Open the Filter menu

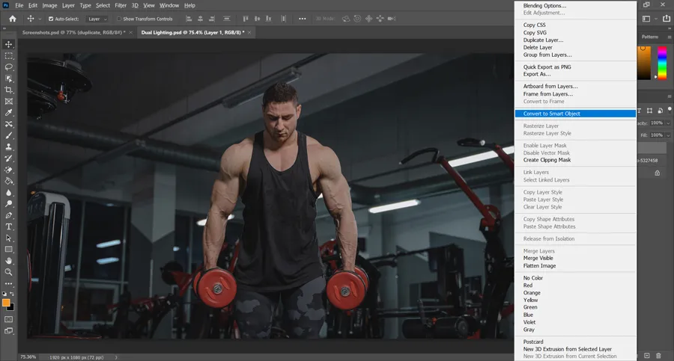121,5
